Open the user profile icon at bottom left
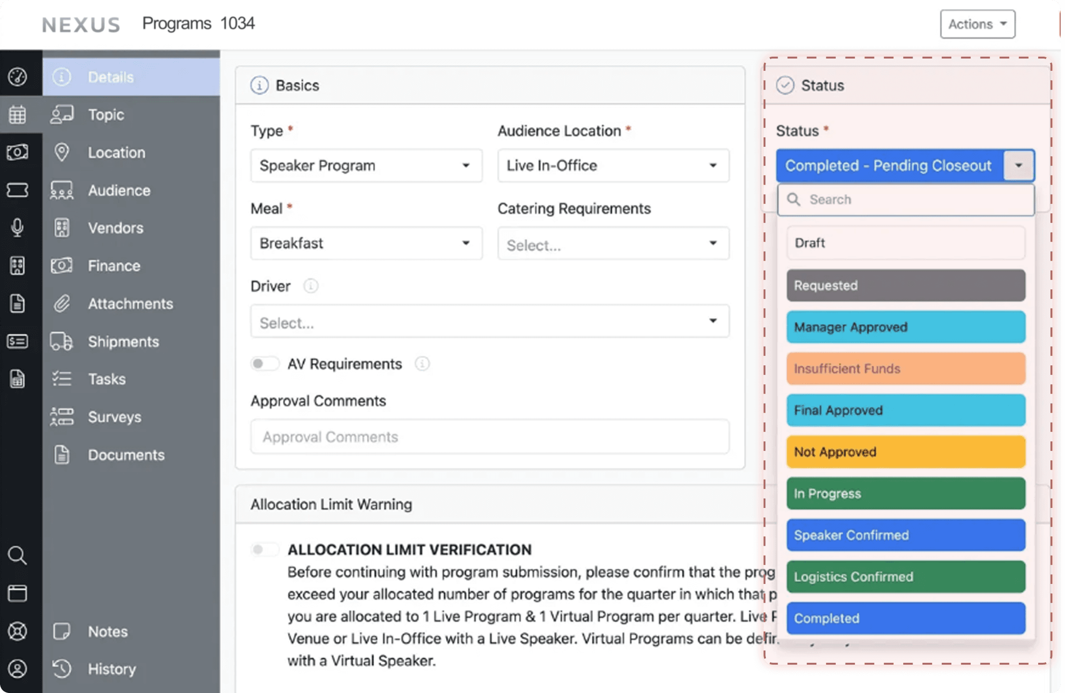 click(17, 669)
